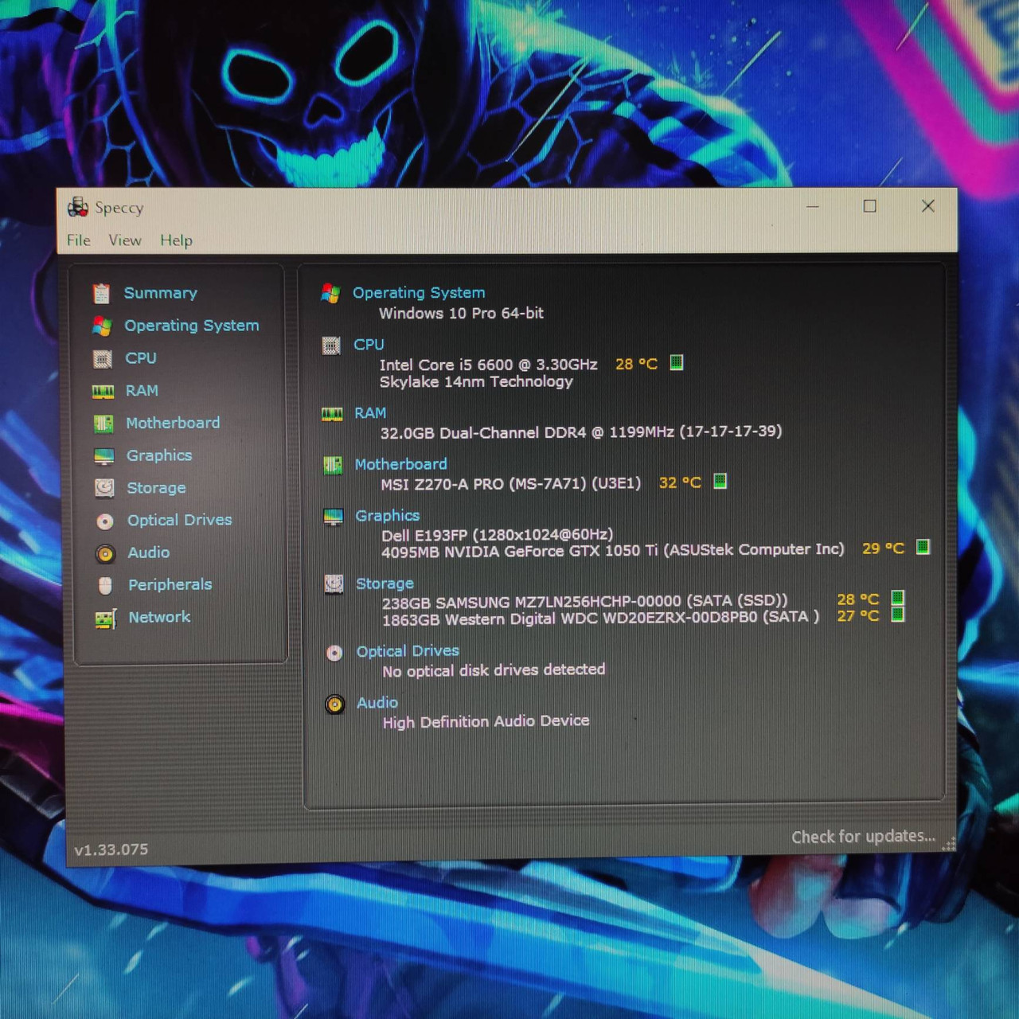1019x1019 pixels.
Task: Click the Graphics monitor icon in summary pane
Action: pyautogui.click(x=334, y=517)
